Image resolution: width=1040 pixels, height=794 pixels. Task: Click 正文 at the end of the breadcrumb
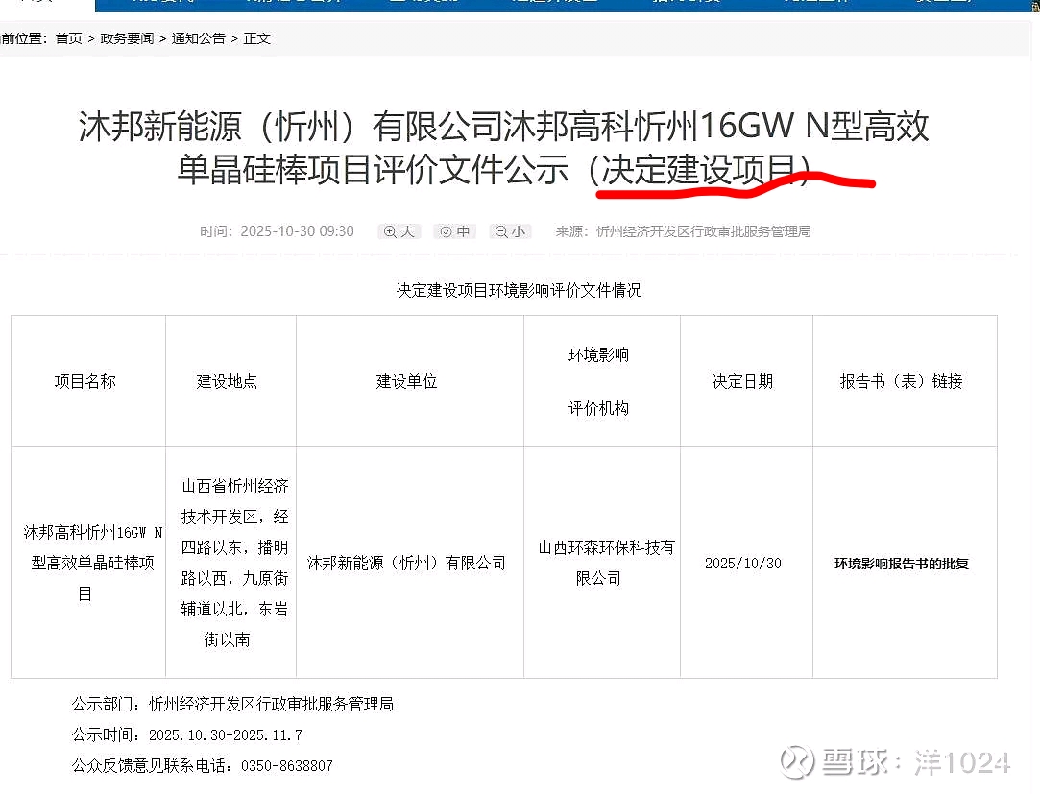click(x=256, y=38)
